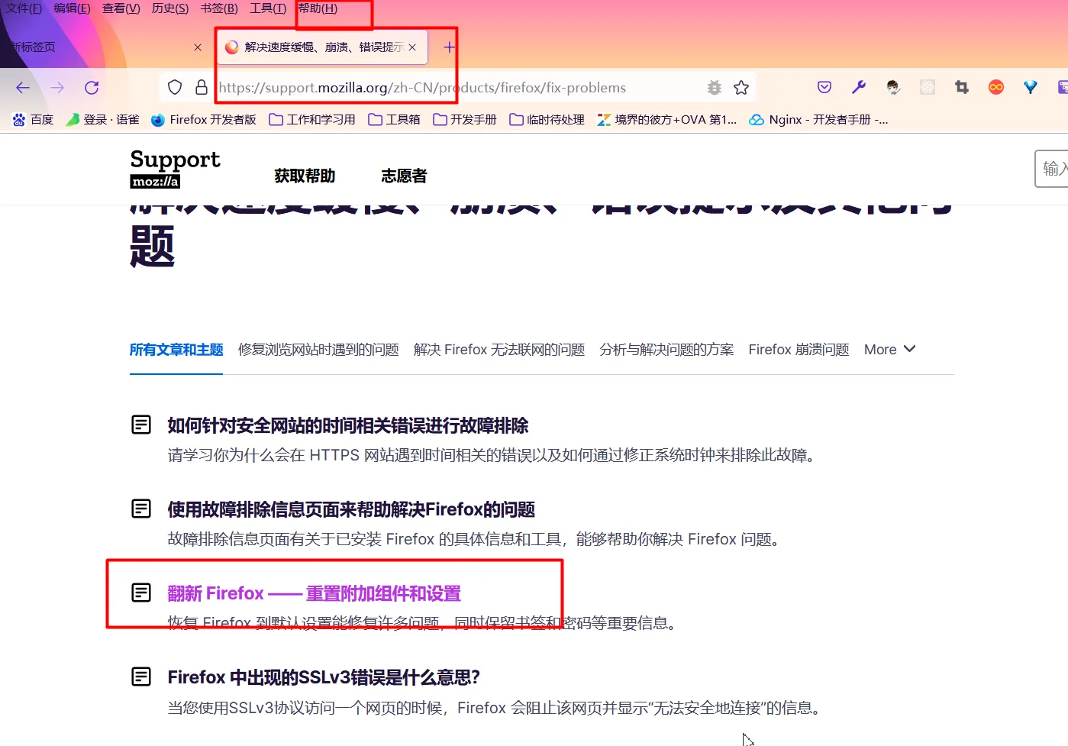This screenshot has width=1068, height=746.
Task: Select the 所有文章和主题 tab
Action: click(176, 350)
